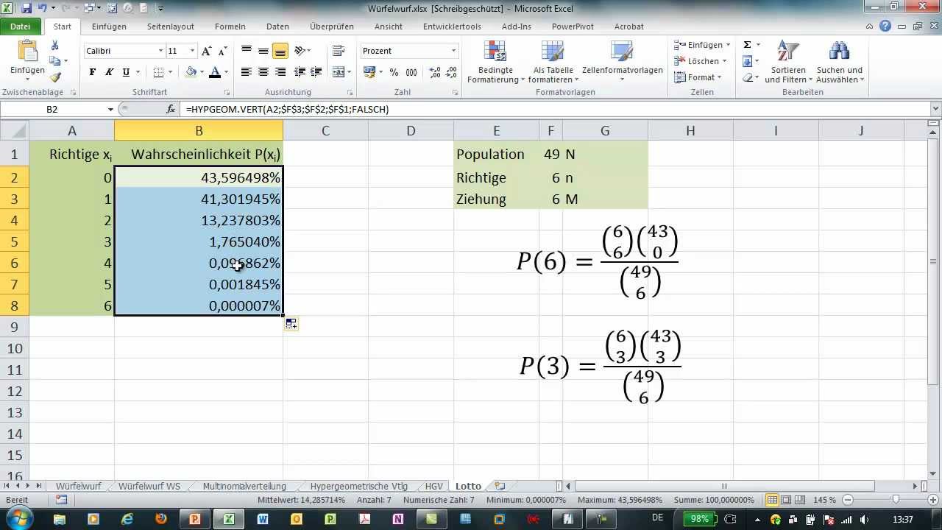Expand the Name Box dropdown arrow
The width and height of the screenshot is (942, 530).
tap(110, 109)
